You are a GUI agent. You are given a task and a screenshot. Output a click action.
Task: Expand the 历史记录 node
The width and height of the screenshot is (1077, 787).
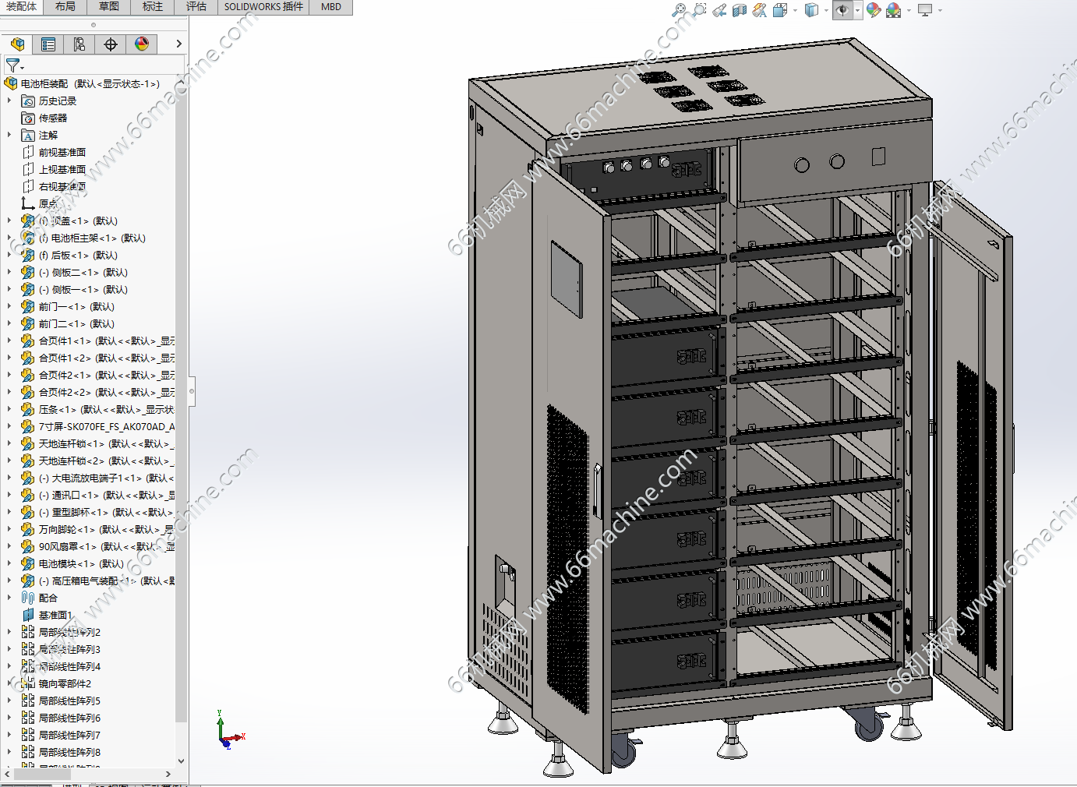click(9, 101)
